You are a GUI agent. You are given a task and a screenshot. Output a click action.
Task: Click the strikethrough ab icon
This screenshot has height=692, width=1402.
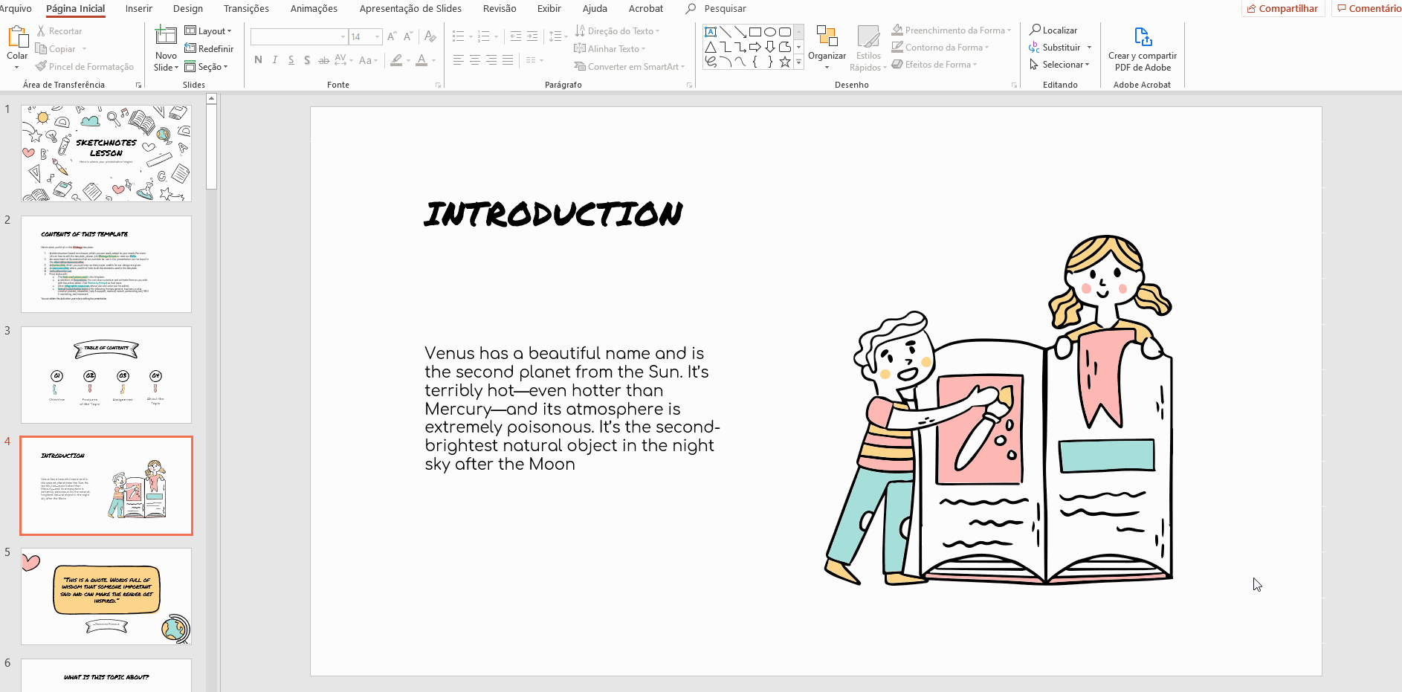point(323,60)
